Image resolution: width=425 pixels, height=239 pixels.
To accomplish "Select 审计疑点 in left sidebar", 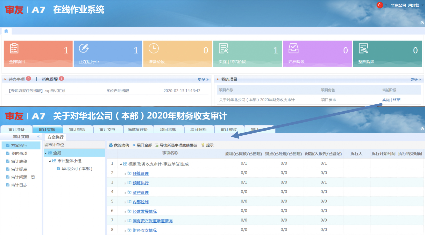I will (x=19, y=169).
